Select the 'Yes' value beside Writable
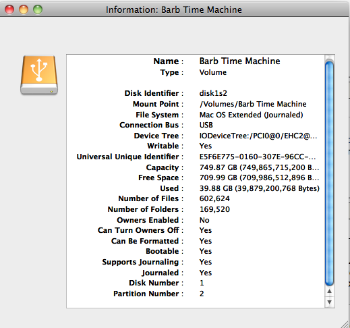Viewport: 350px width, 328px height. click(x=206, y=146)
